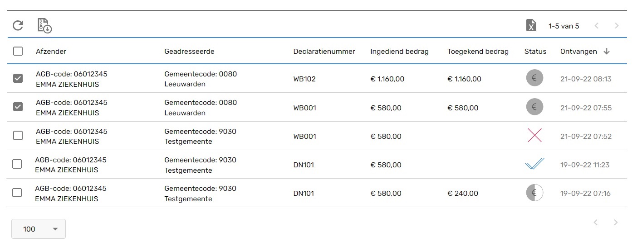
Task: Click the refresh icon
Action: pyautogui.click(x=18, y=25)
